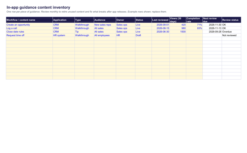This screenshot has width=247, height=153.
Task: Click the 'Type' column header
Action: click(x=84, y=20)
